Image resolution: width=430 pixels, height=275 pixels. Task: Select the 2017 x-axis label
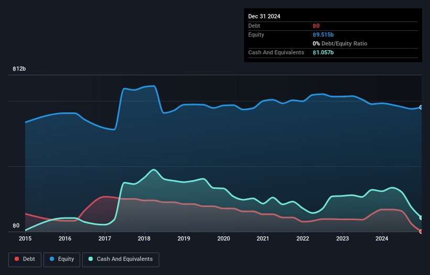point(104,239)
